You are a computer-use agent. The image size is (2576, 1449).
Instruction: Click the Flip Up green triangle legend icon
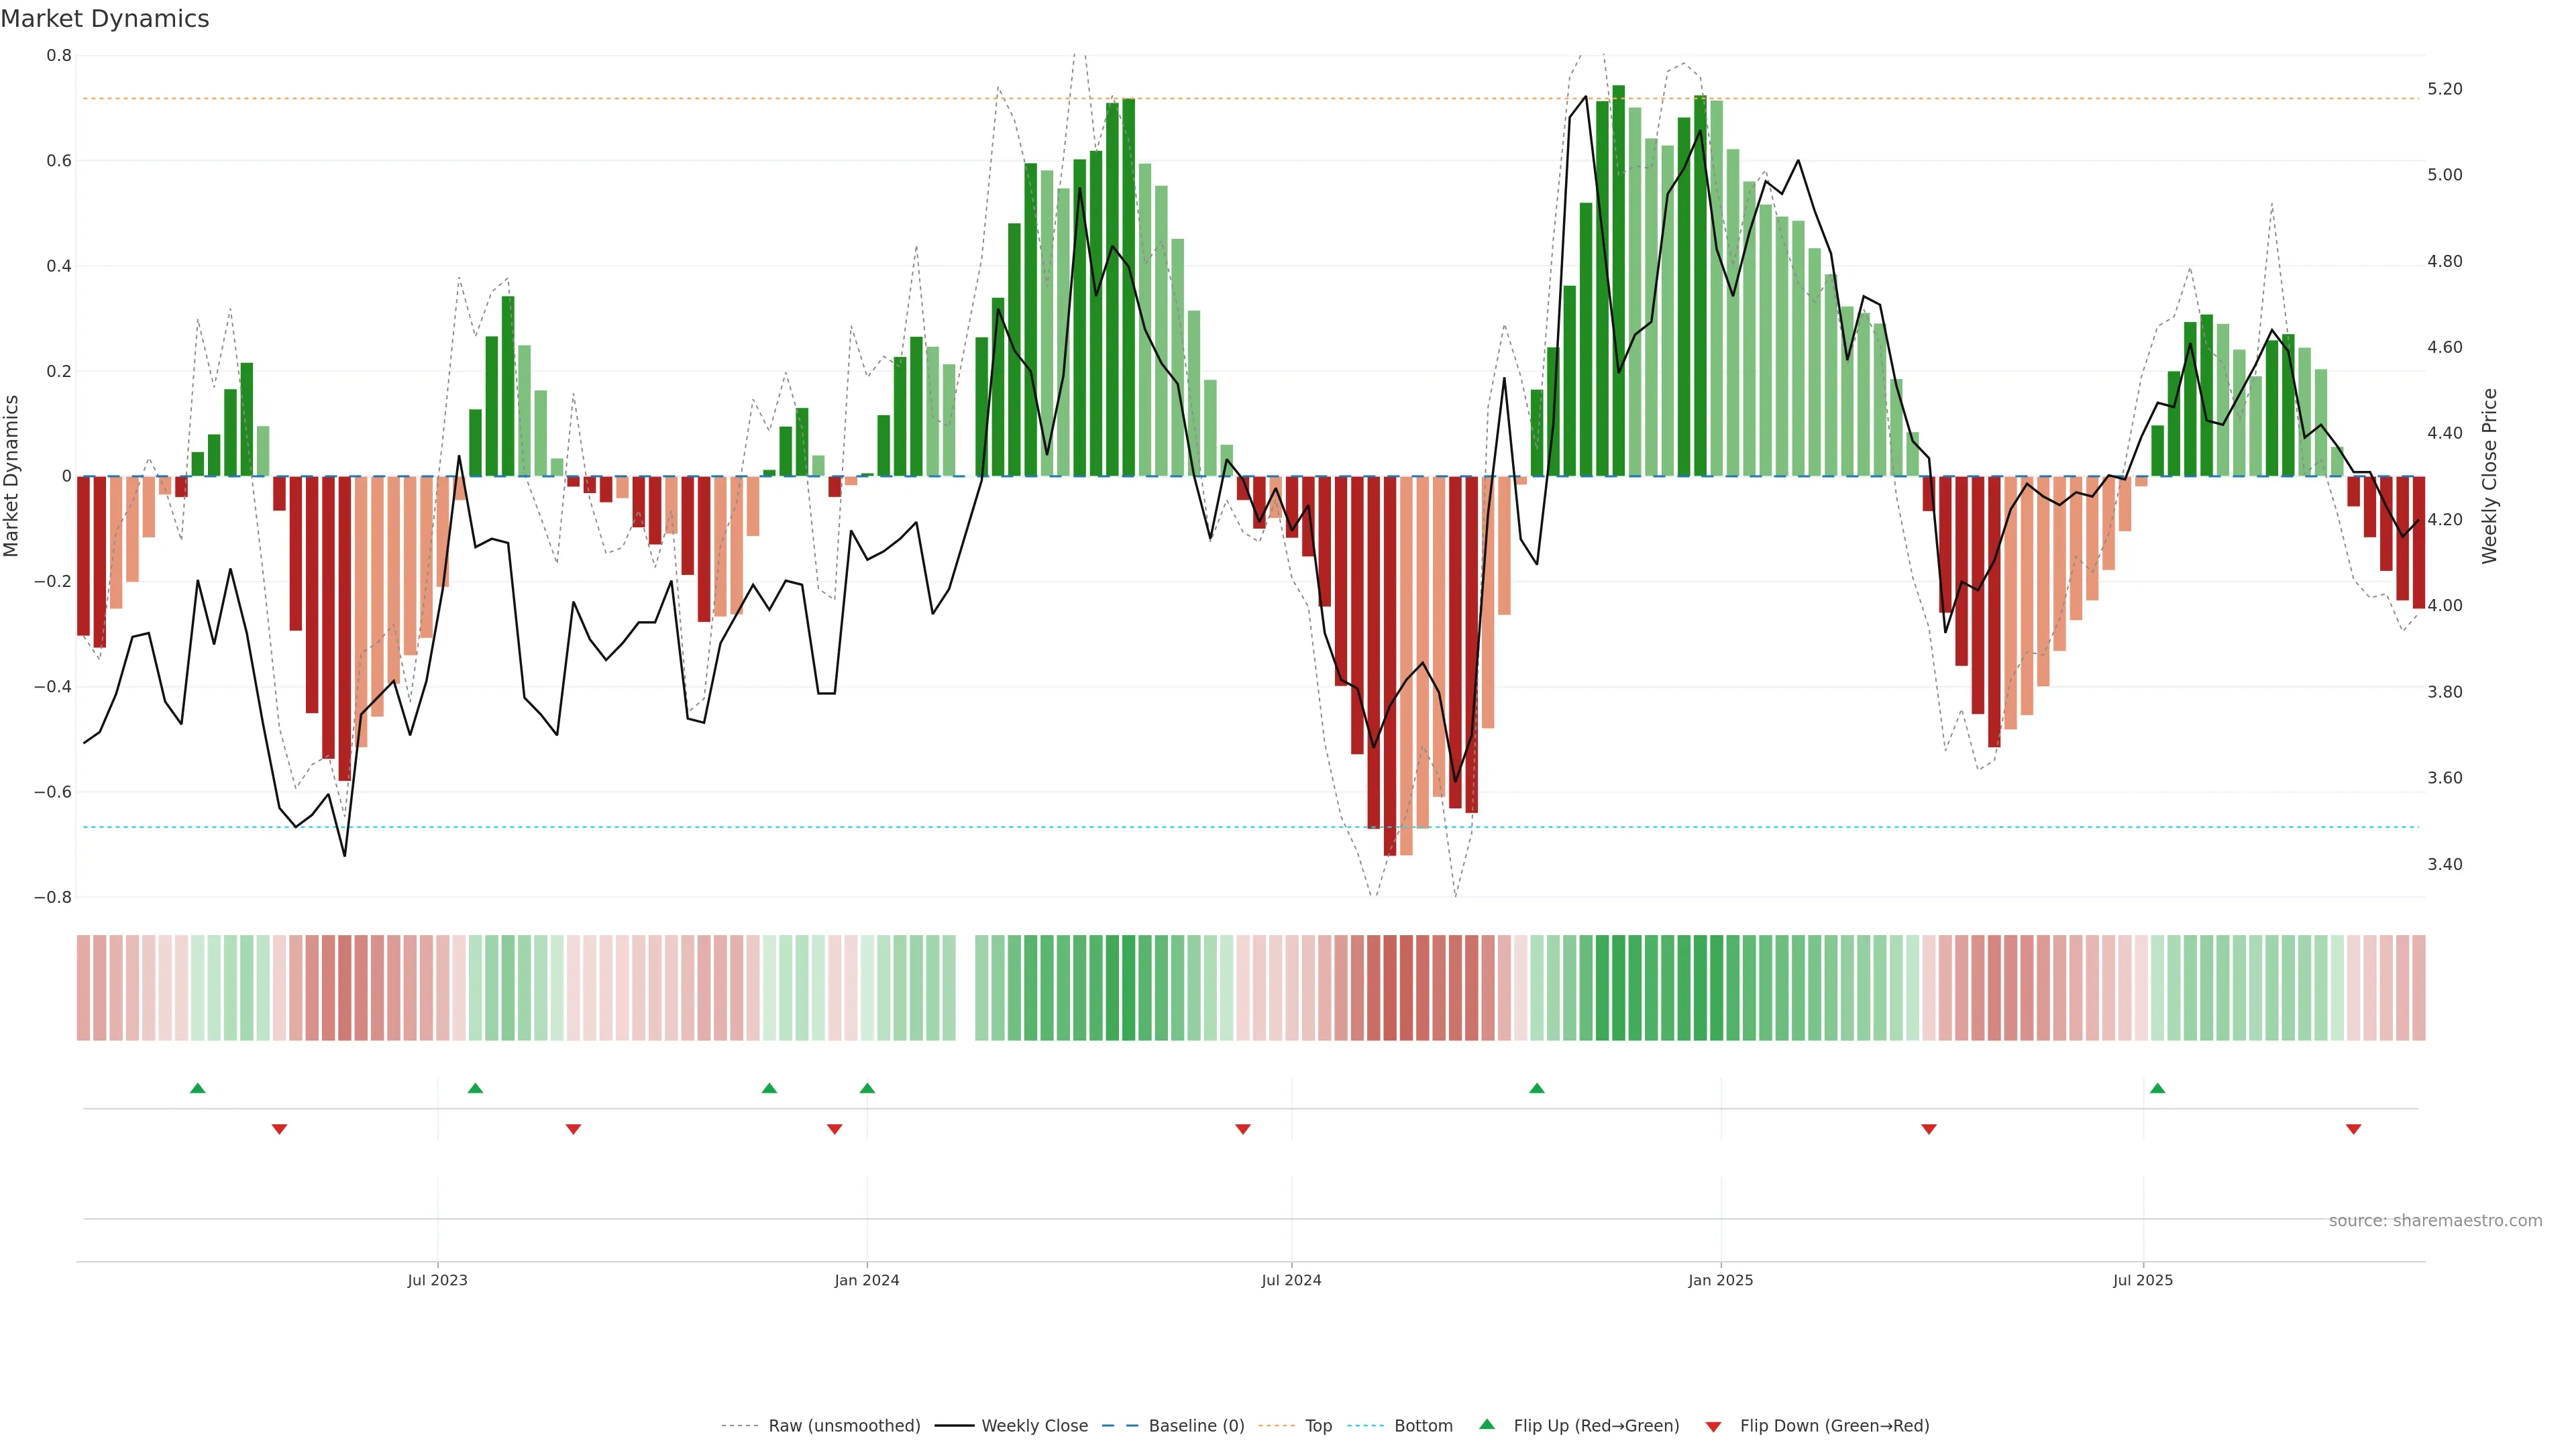(1487, 1424)
